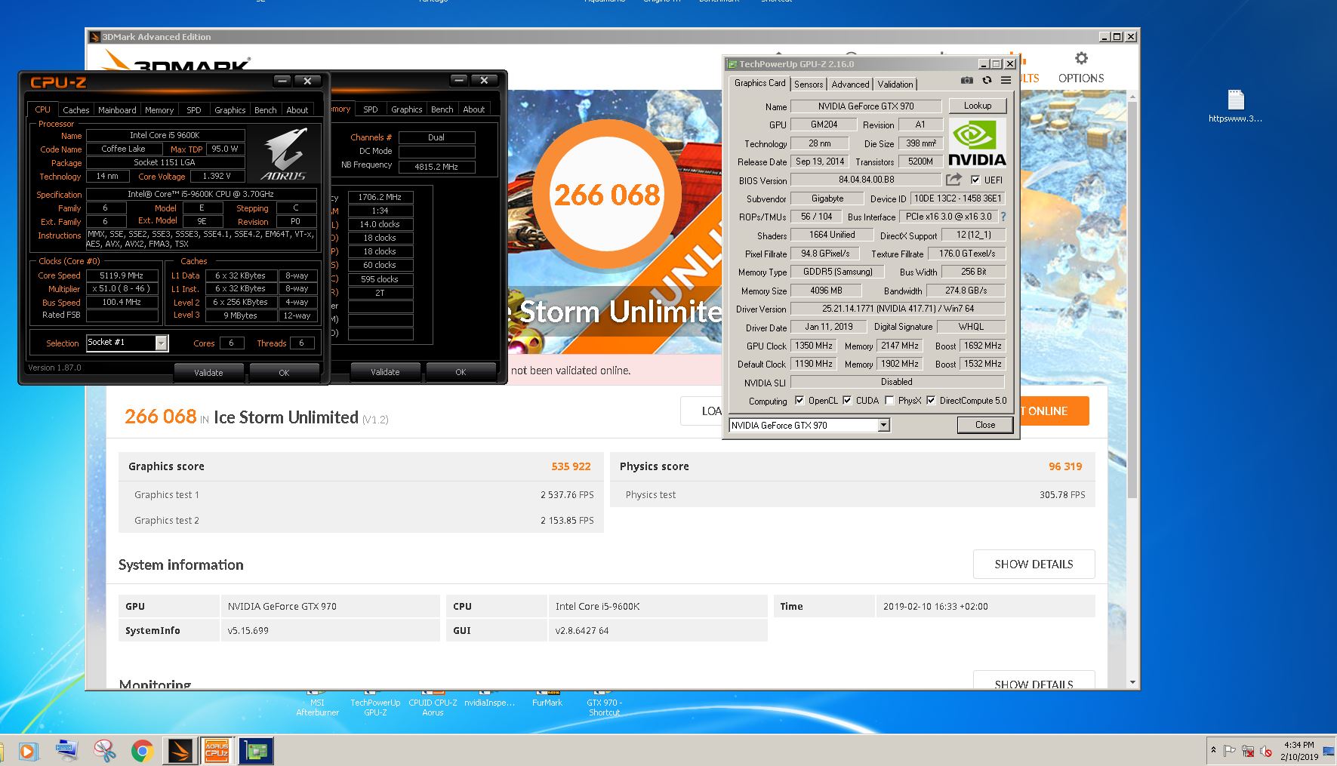
Task: Open Windows Media Player from the taskbar
Action: pyautogui.click(x=27, y=751)
